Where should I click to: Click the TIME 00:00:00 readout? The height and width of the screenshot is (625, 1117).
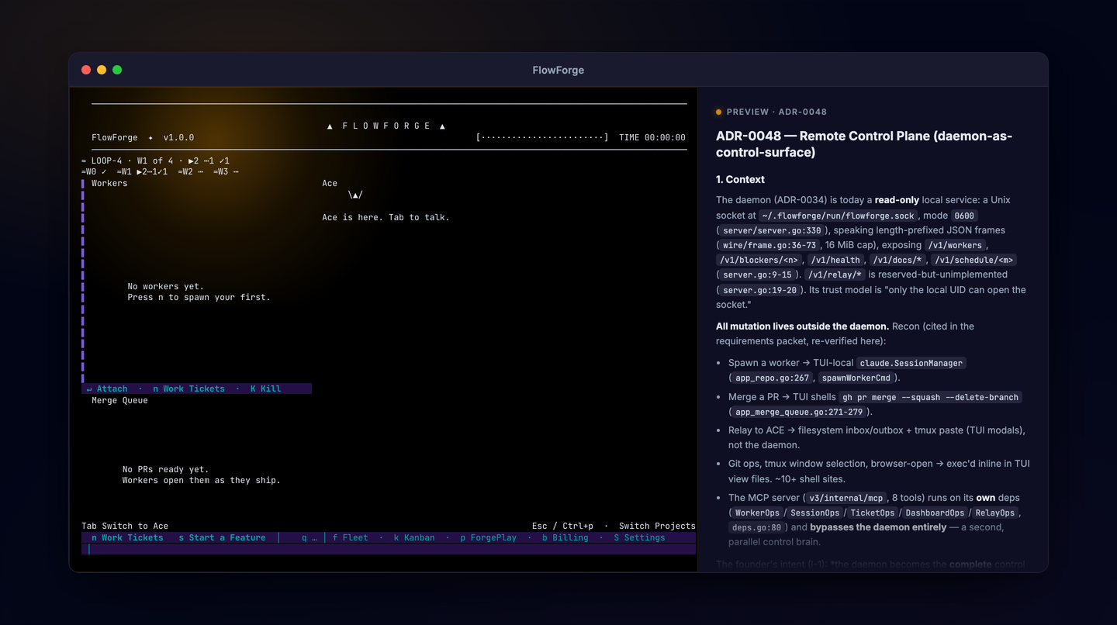coord(652,137)
